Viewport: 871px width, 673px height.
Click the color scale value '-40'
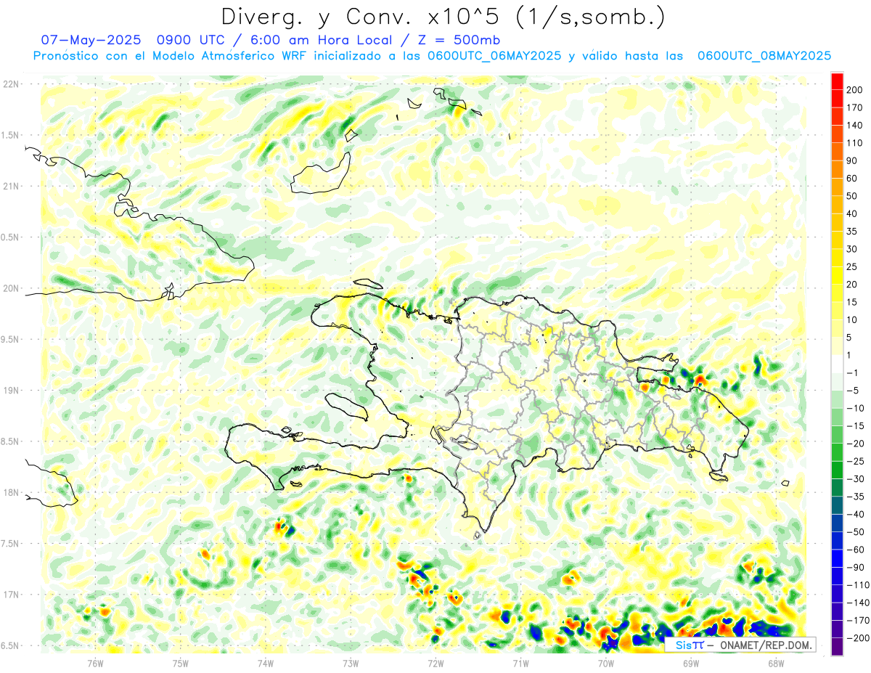coord(857,514)
